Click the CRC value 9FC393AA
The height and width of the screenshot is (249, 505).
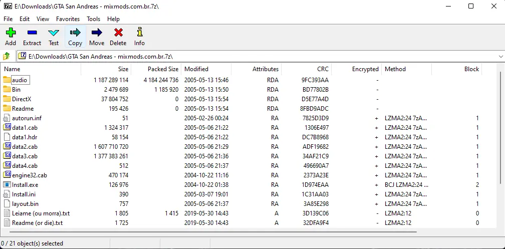315,80
